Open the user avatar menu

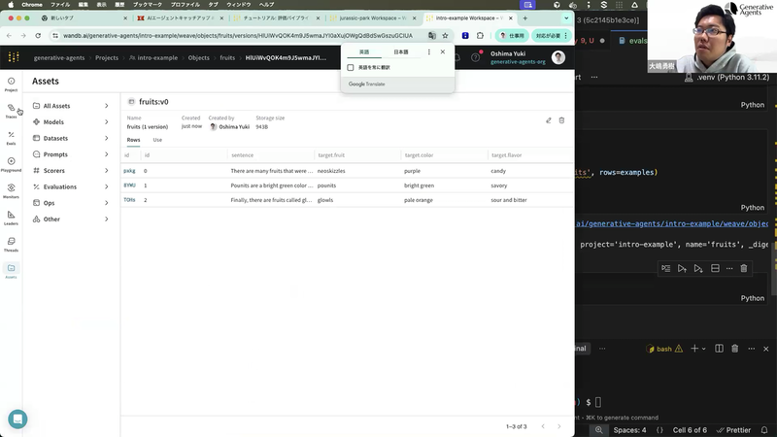click(558, 57)
